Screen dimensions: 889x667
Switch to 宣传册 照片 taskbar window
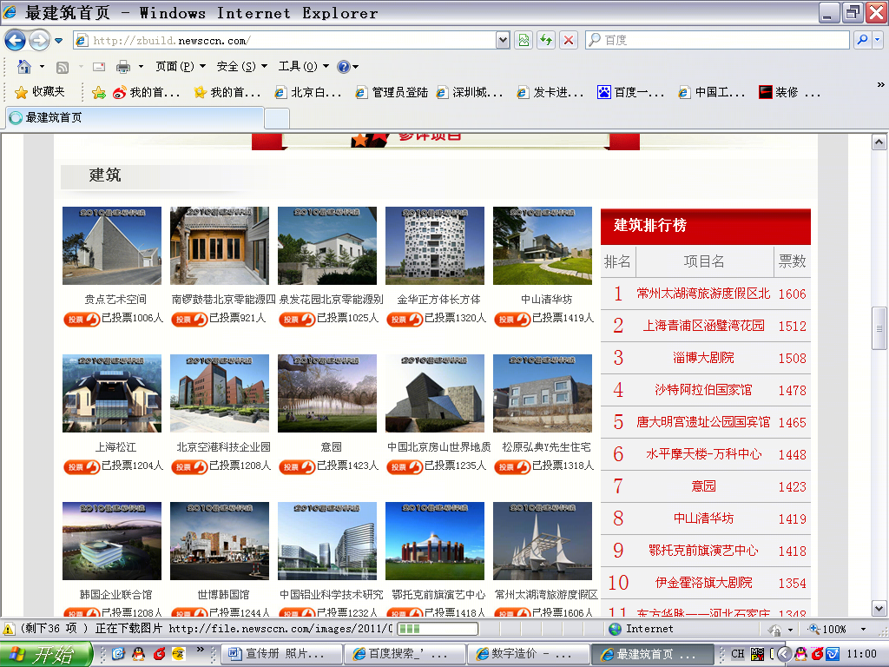(x=280, y=655)
